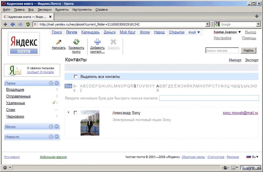Click the Импорт contacts link
The image size is (263, 172).
(235, 60)
